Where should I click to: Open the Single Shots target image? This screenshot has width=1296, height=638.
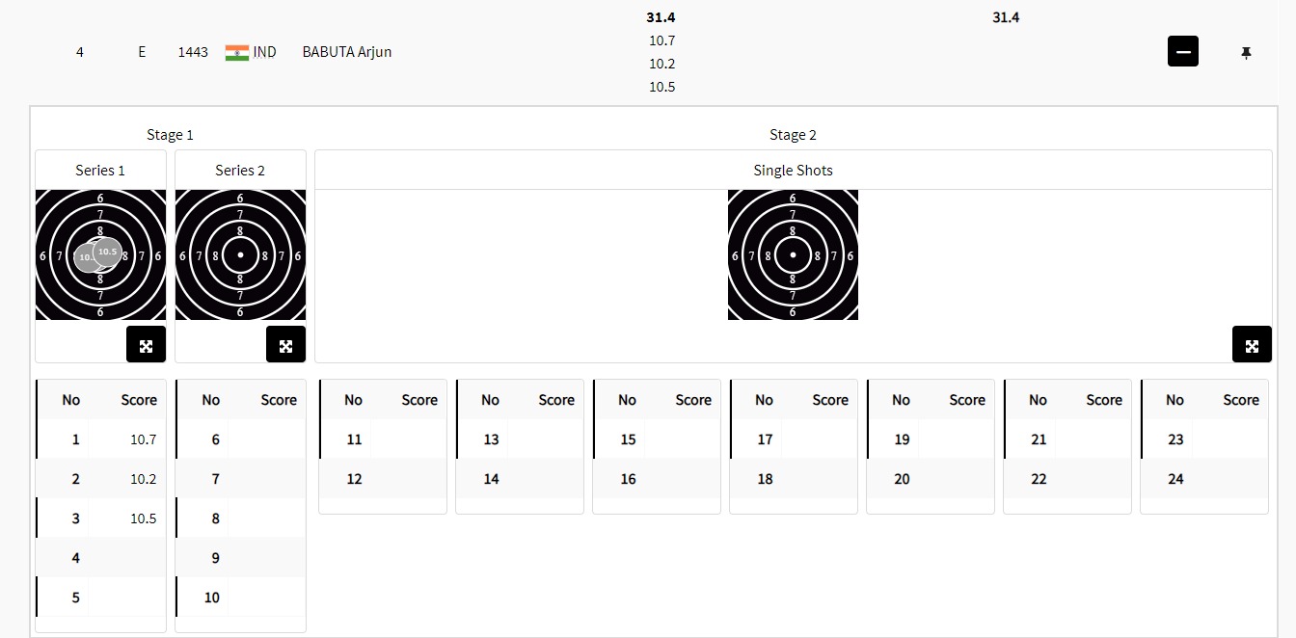(793, 254)
